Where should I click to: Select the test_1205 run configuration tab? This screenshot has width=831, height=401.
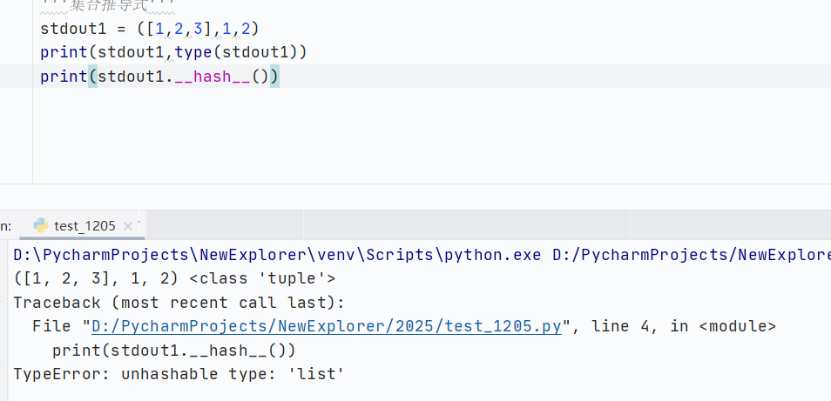point(82,226)
